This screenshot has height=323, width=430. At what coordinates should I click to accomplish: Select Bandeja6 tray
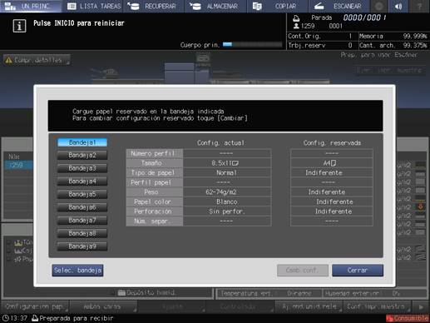click(82, 207)
